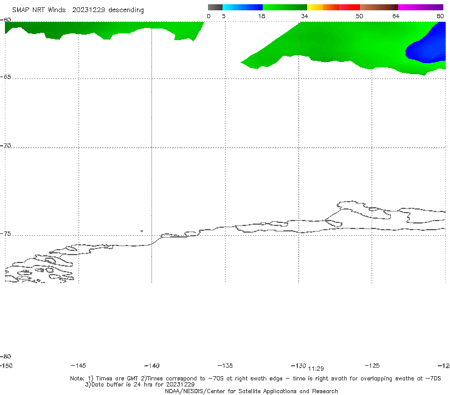Click the NOAA/NESDIS Center for Satellite Applications credit

pos(251,391)
